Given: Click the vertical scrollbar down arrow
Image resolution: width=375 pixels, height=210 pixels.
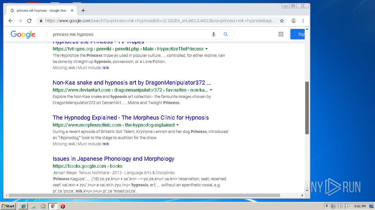Looking at the screenshot, I should tap(307, 191).
